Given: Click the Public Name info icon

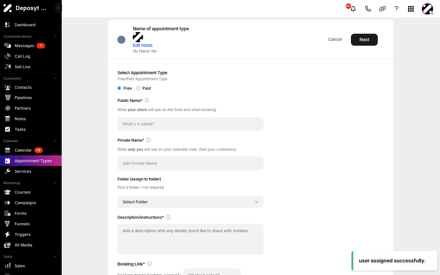Looking at the screenshot, I should 147,100.
